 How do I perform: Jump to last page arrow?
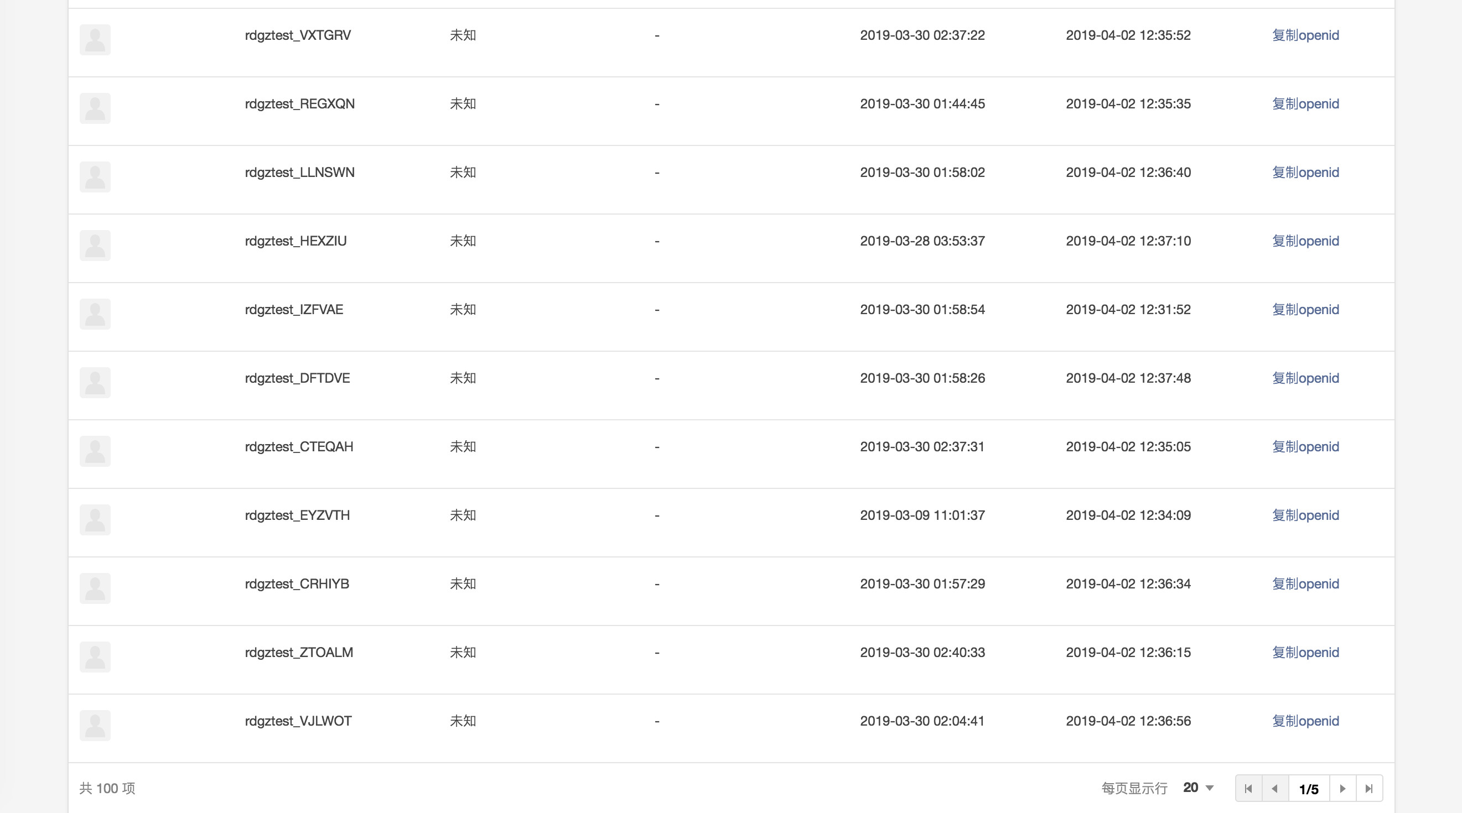[x=1369, y=788]
